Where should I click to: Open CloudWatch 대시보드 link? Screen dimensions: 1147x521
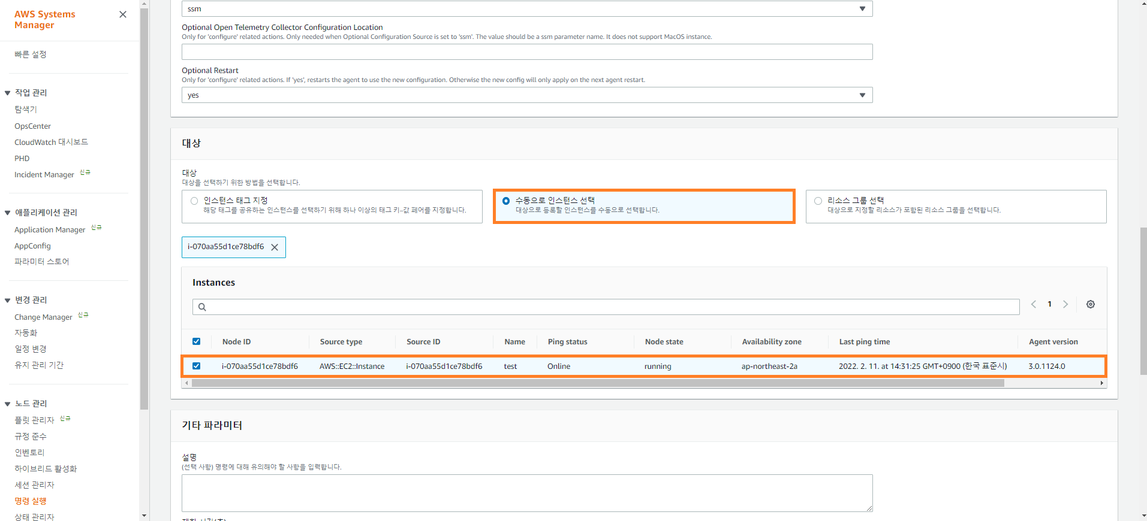point(52,142)
